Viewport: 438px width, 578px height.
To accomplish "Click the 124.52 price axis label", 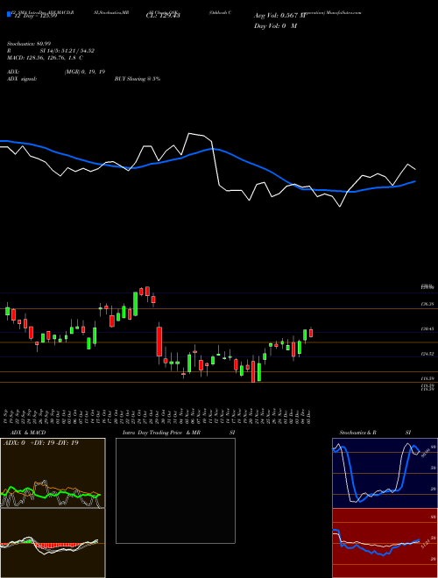I will click(427, 354).
